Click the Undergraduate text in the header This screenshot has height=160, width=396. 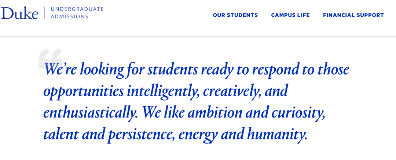pyautogui.click(x=77, y=10)
